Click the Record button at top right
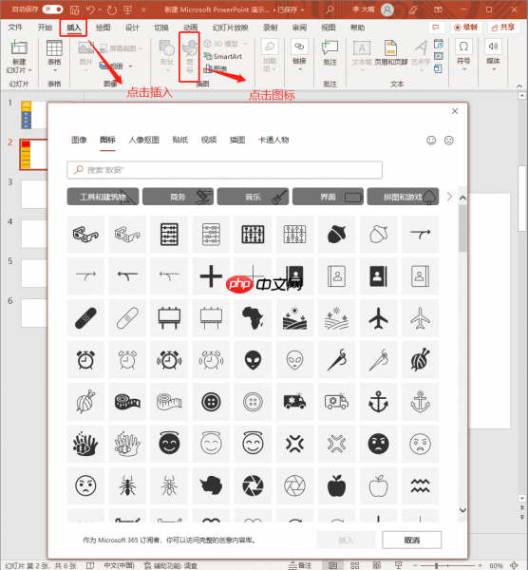 [x=466, y=28]
